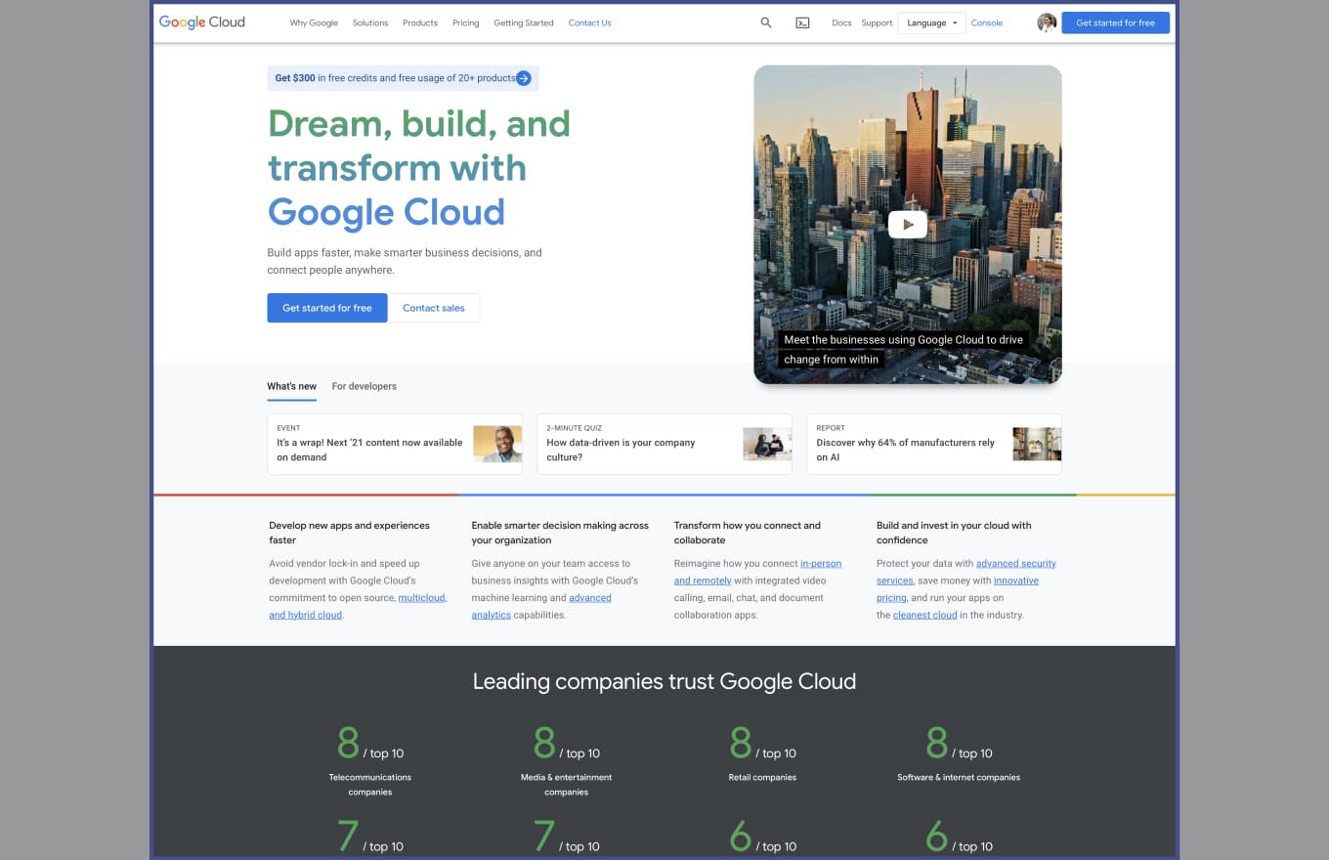The width and height of the screenshot is (1329, 860).
Task: Click the search magnifier icon
Action: [766, 22]
